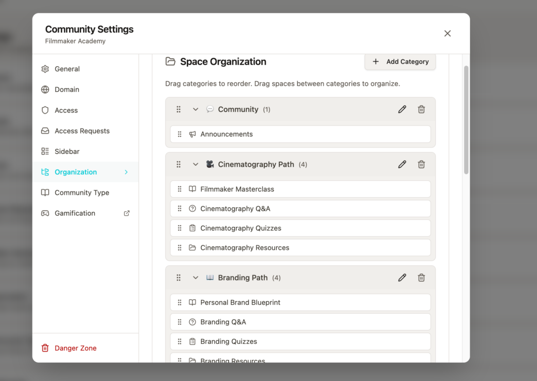Open the Danger Zone section
This screenshot has width=537, height=381.
pos(76,348)
